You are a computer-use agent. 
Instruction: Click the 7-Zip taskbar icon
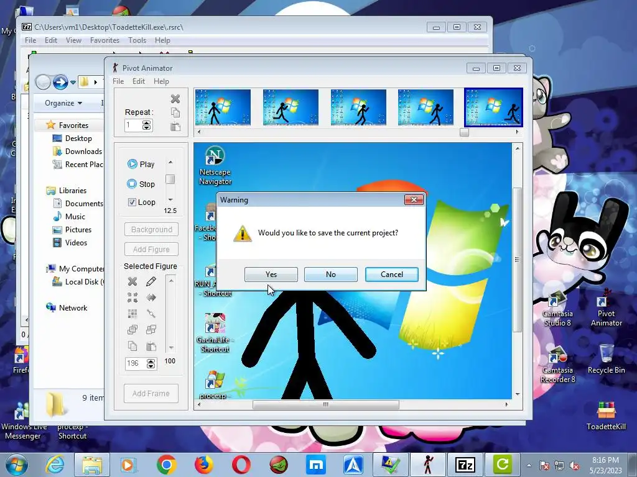[465, 465]
